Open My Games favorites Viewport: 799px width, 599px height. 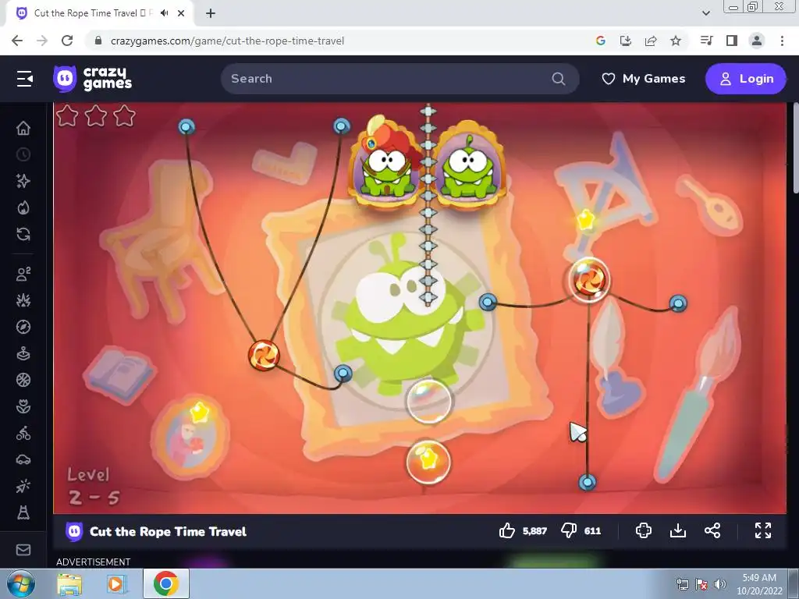(x=643, y=79)
